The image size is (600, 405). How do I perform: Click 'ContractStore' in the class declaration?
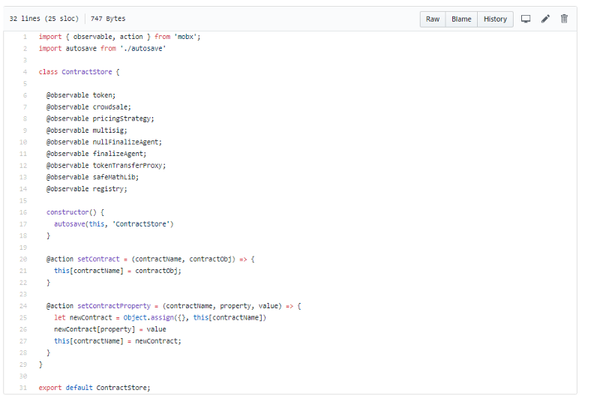[87, 72]
